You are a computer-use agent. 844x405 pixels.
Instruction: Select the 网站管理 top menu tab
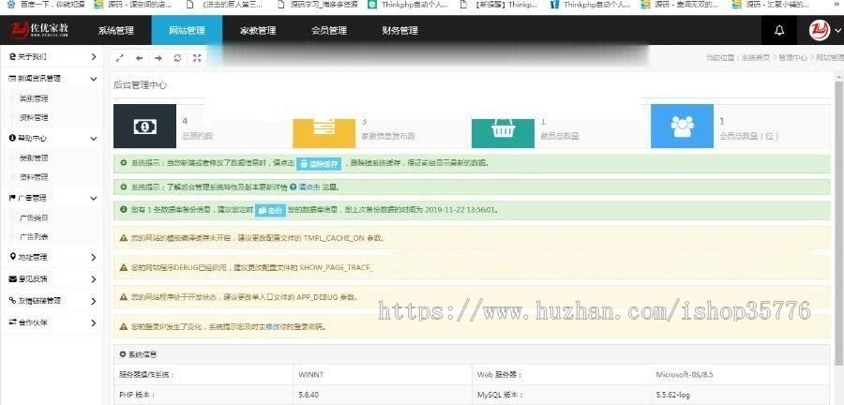(x=187, y=31)
